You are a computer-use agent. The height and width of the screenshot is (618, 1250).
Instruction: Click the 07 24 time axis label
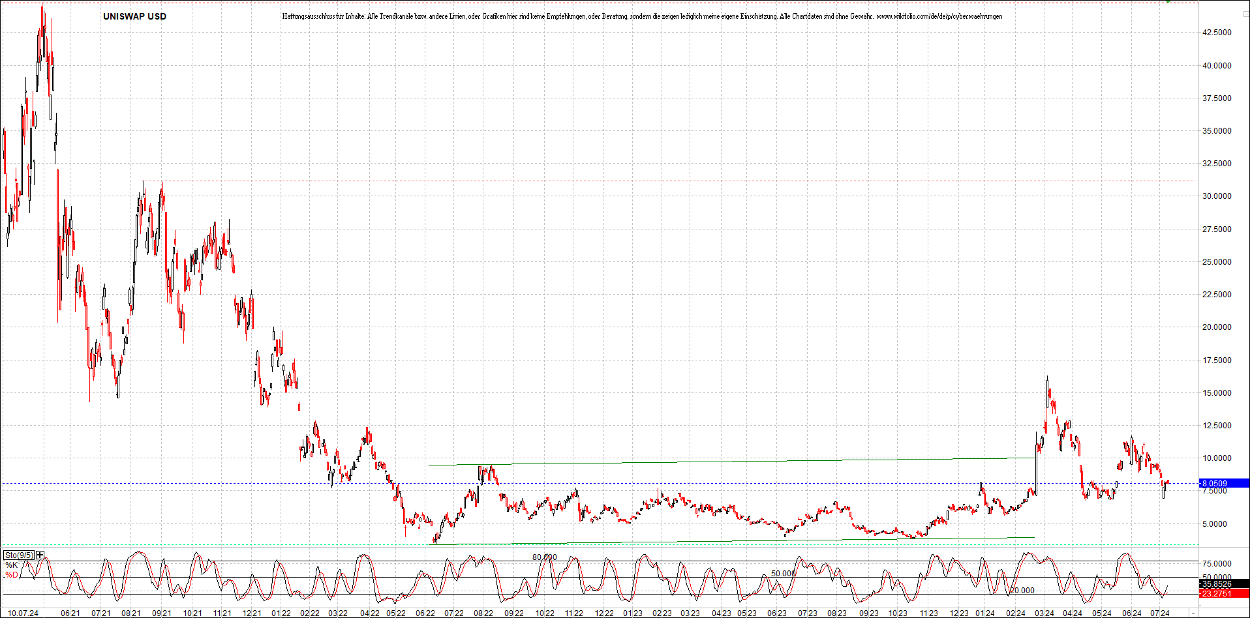(1159, 613)
